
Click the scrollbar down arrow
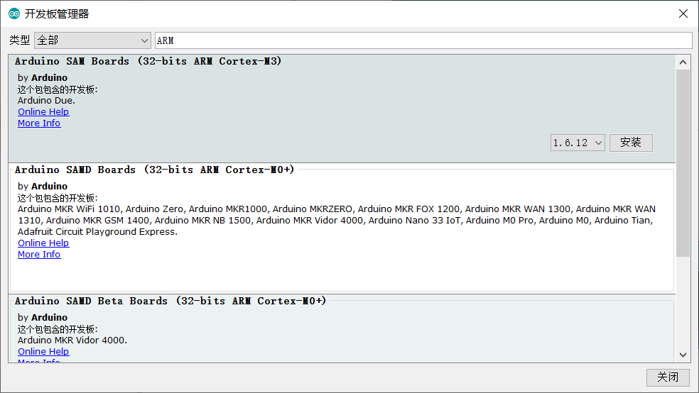(x=683, y=355)
